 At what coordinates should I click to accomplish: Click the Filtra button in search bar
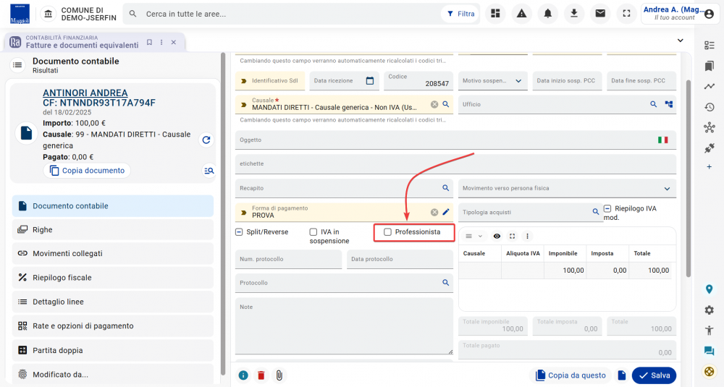point(460,14)
